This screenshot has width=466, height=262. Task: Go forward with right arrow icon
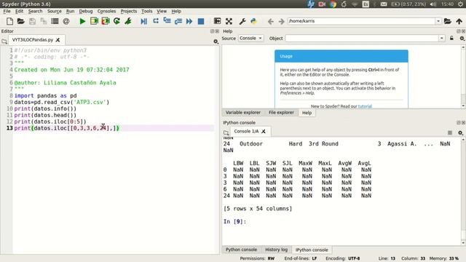[282, 21]
